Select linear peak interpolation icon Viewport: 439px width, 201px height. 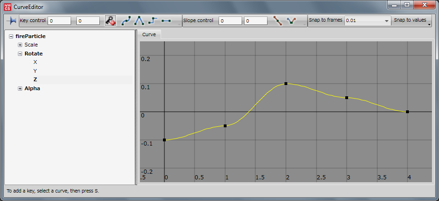point(139,21)
